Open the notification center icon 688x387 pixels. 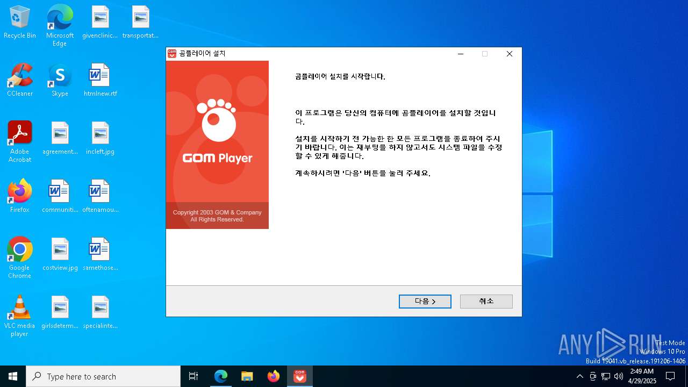pyautogui.click(x=670, y=376)
